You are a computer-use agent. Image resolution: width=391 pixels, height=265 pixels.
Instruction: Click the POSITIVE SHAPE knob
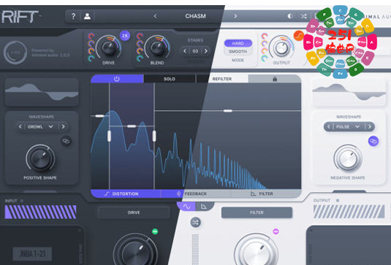(x=41, y=158)
